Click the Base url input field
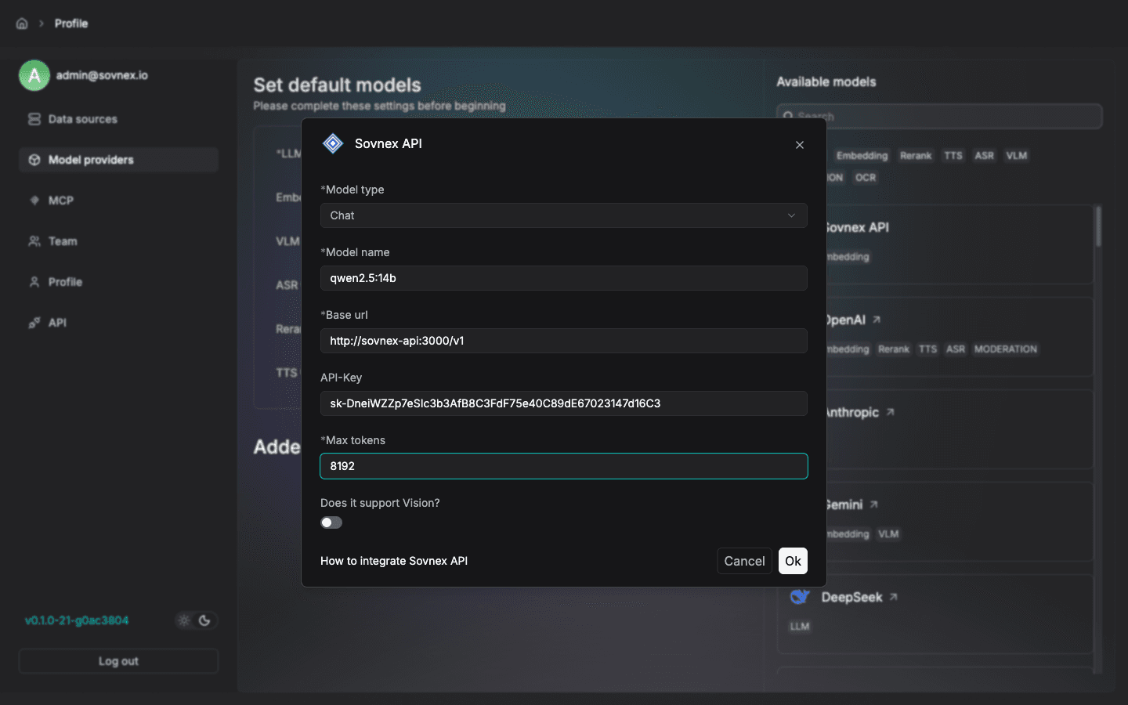 coord(564,341)
